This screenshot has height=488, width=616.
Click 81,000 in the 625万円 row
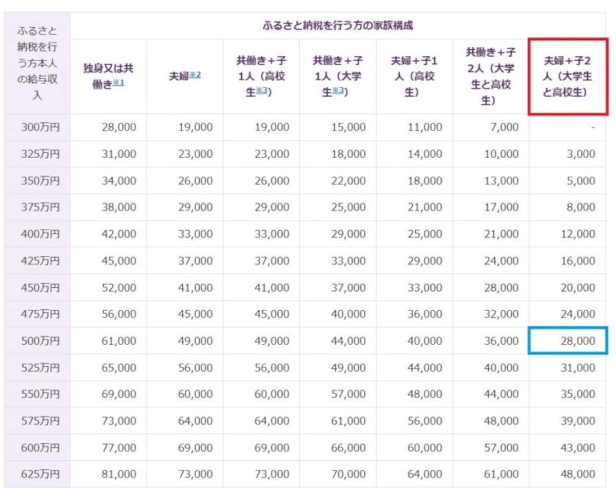coord(119,475)
